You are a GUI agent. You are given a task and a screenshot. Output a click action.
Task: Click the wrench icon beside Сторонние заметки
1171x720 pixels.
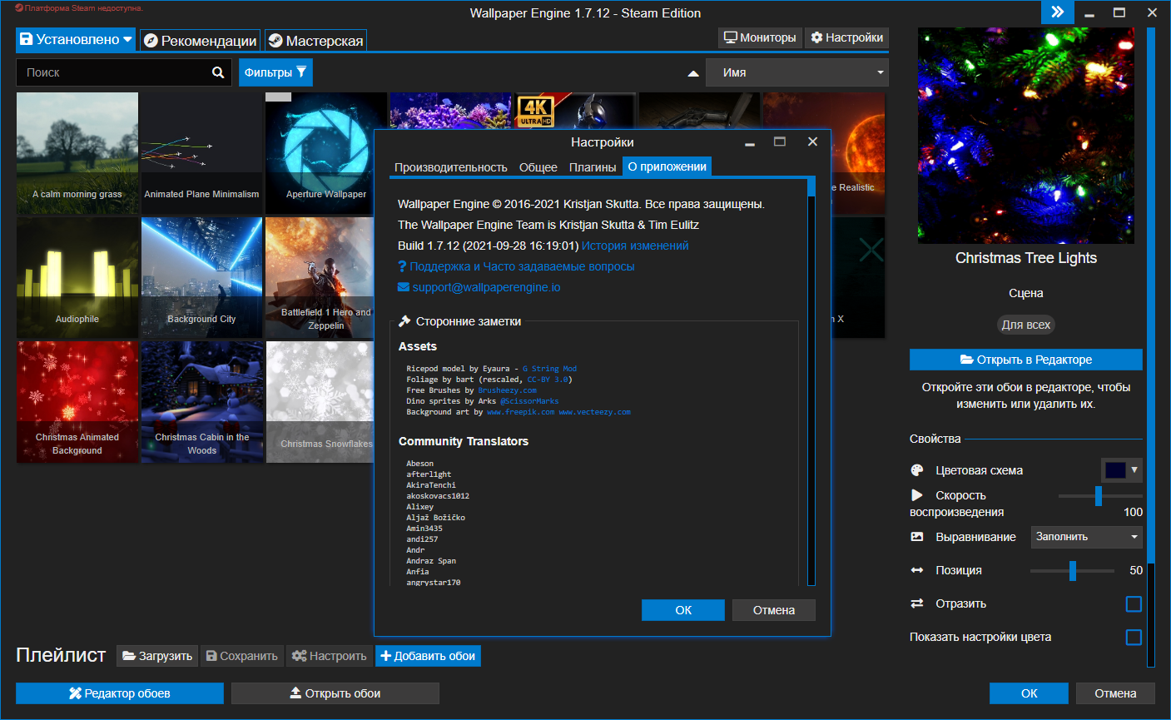pos(405,321)
